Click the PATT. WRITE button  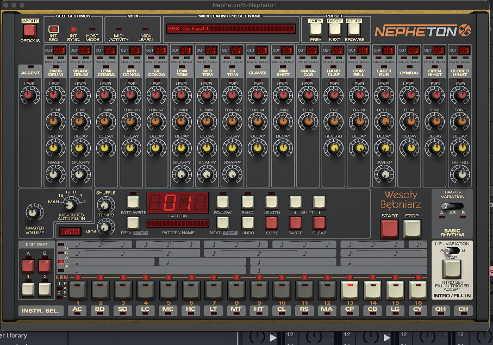[133, 202]
